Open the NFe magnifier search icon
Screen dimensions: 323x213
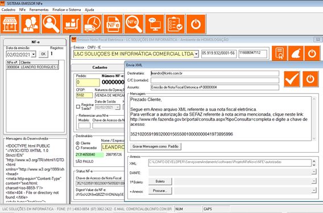[134, 24]
